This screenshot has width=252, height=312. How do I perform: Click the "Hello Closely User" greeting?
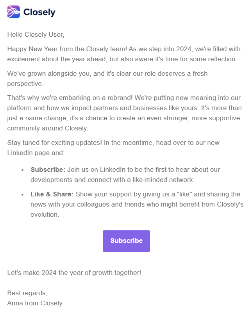coord(36,34)
